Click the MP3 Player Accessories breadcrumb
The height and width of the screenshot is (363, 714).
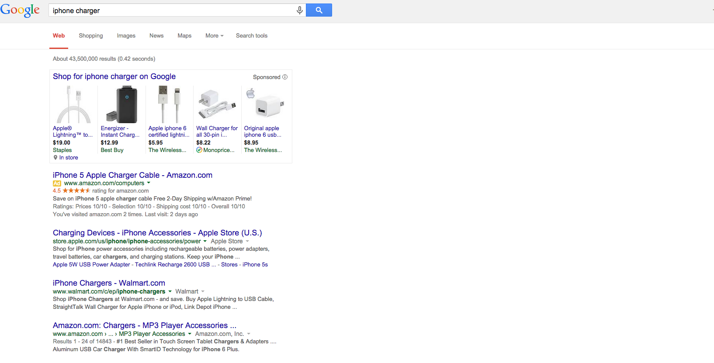click(152, 334)
